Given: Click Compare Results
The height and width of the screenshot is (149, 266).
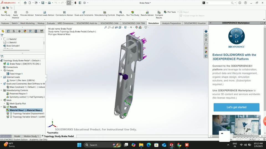Looking at the screenshot, I should [x=159, y=15].
